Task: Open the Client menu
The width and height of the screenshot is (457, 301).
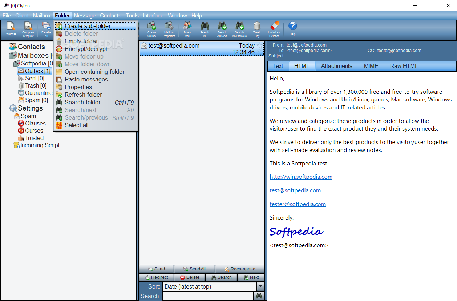Action: point(22,16)
